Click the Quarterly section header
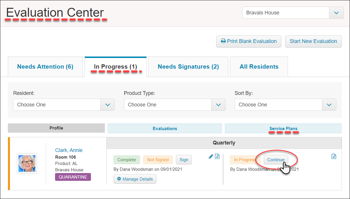Viewport: 350px width, 199px height. [x=224, y=143]
